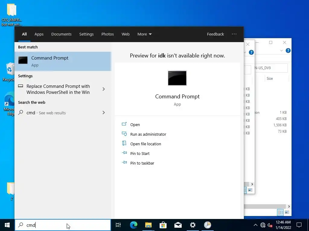
Task: Open the Action Center notification icon
Action: (x=299, y=225)
